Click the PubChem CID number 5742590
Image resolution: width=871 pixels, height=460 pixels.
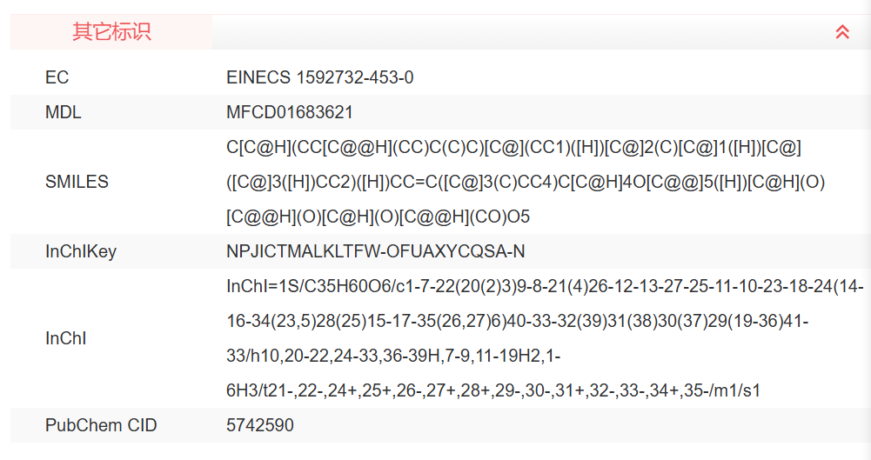point(260,425)
